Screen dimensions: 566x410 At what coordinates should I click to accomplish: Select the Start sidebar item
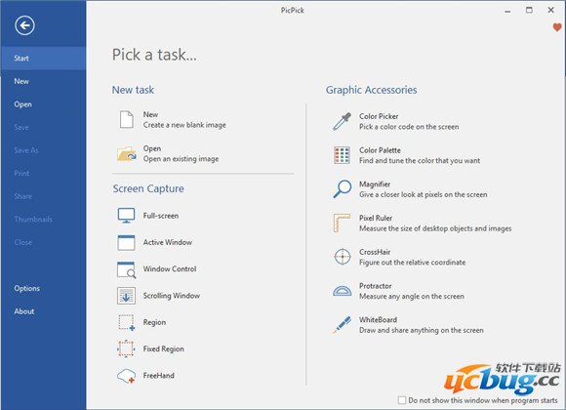click(43, 59)
